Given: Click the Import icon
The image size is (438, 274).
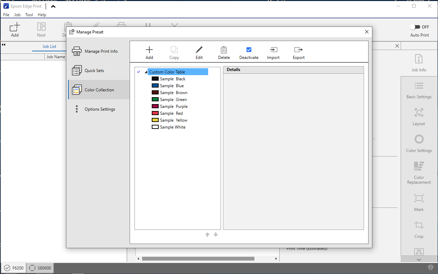Looking at the screenshot, I should 273,50.
